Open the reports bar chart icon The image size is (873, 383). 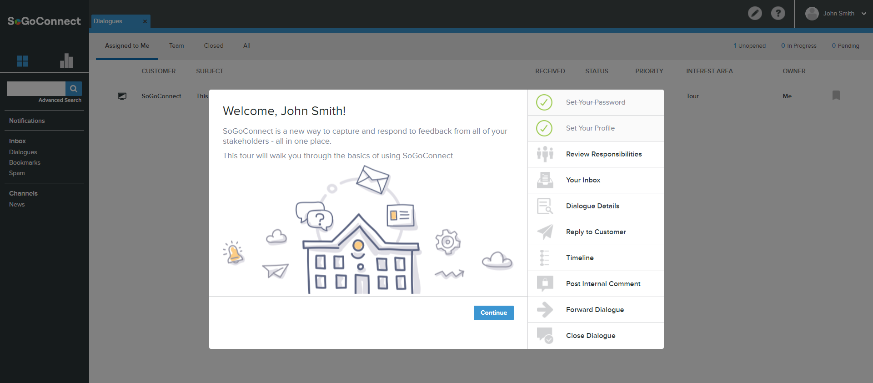click(x=66, y=60)
